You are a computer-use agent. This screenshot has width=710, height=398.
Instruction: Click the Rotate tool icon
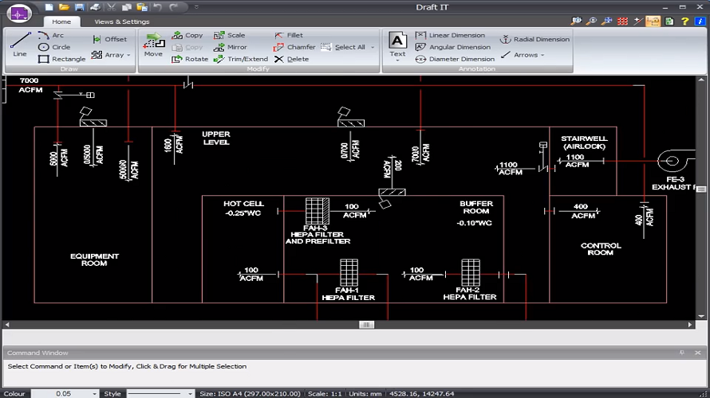pos(175,59)
